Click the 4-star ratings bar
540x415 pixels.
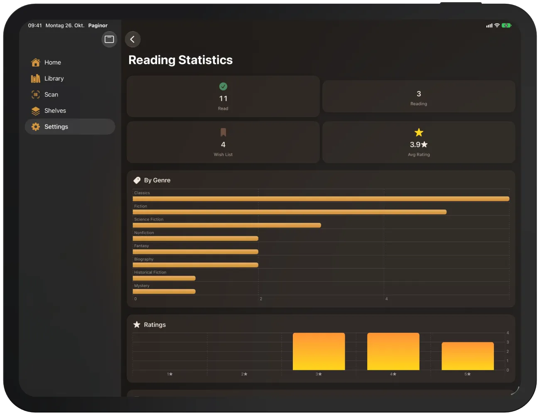pyautogui.click(x=393, y=351)
